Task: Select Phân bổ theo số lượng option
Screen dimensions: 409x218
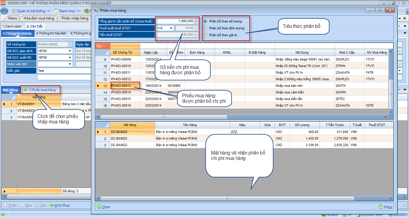Action: pos(205,21)
